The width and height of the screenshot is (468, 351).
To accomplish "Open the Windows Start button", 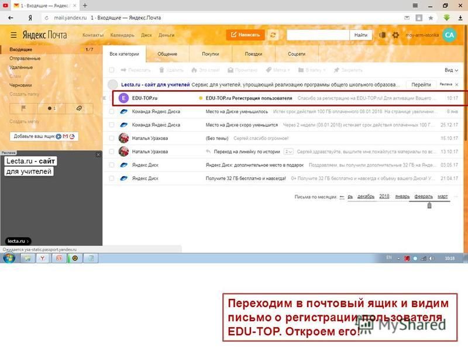I will point(9,258).
